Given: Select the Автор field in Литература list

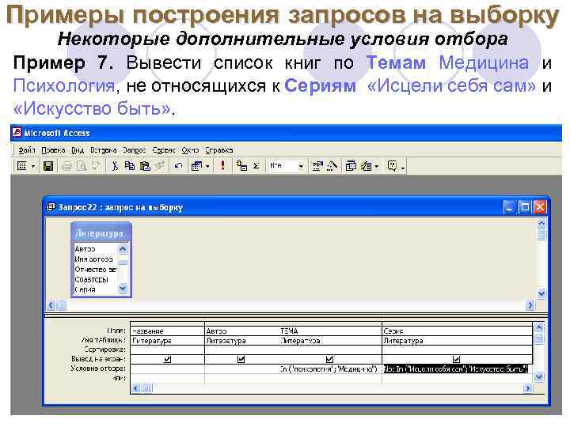Looking at the screenshot, I should (85, 249).
